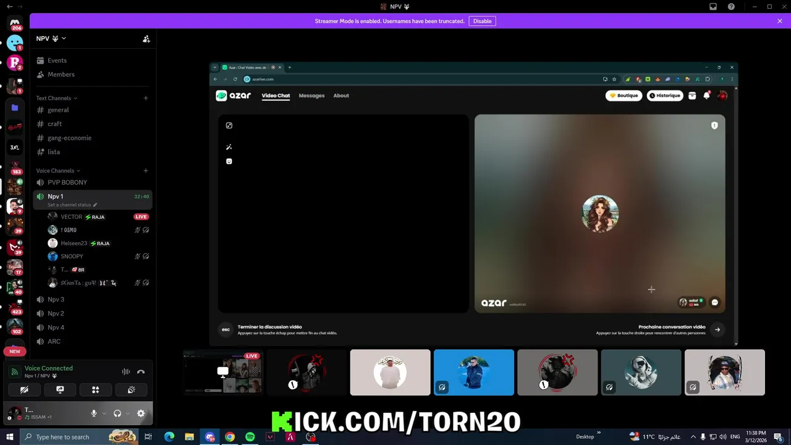Open the Voice Connected connection details

click(49, 368)
